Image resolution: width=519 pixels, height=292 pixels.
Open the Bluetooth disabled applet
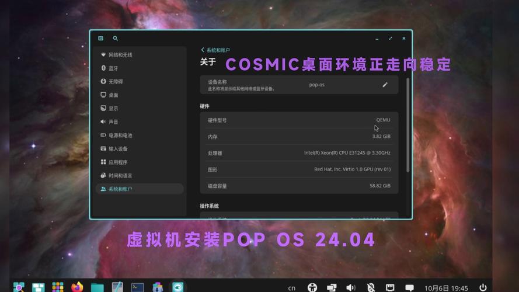coord(371,287)
